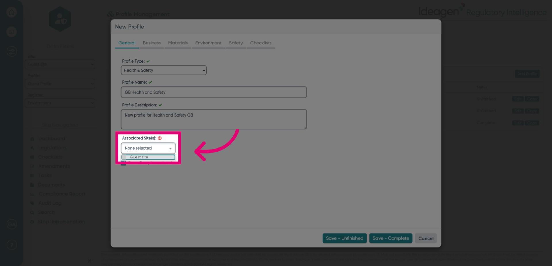
Task: Open the Register dropdown showing Environment
Action: pos(60,103)
